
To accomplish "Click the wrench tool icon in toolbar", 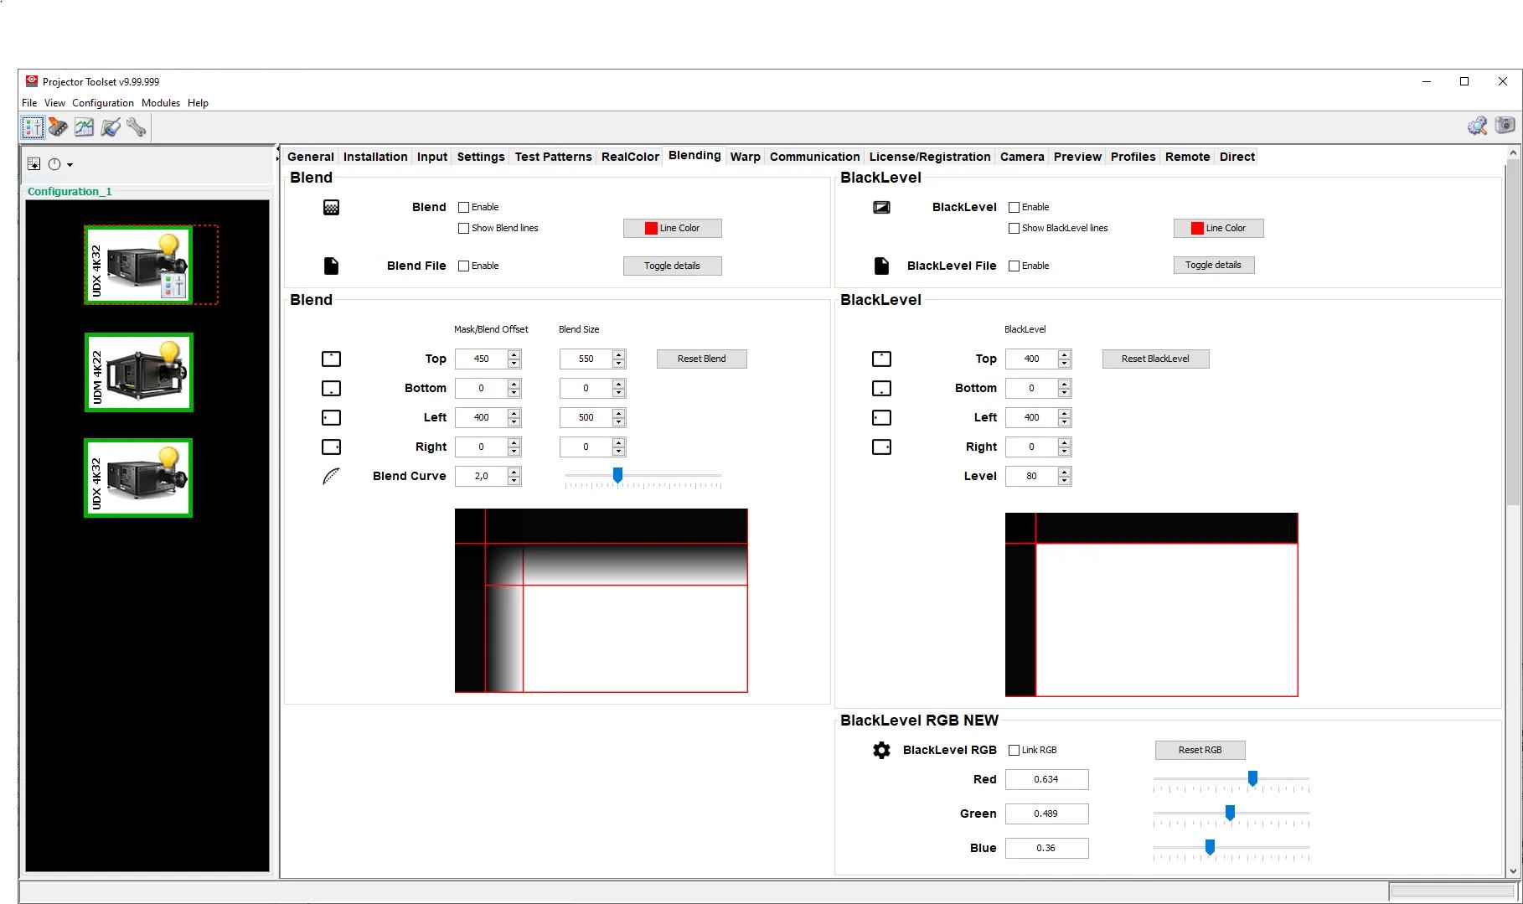I will pos(136,127).
